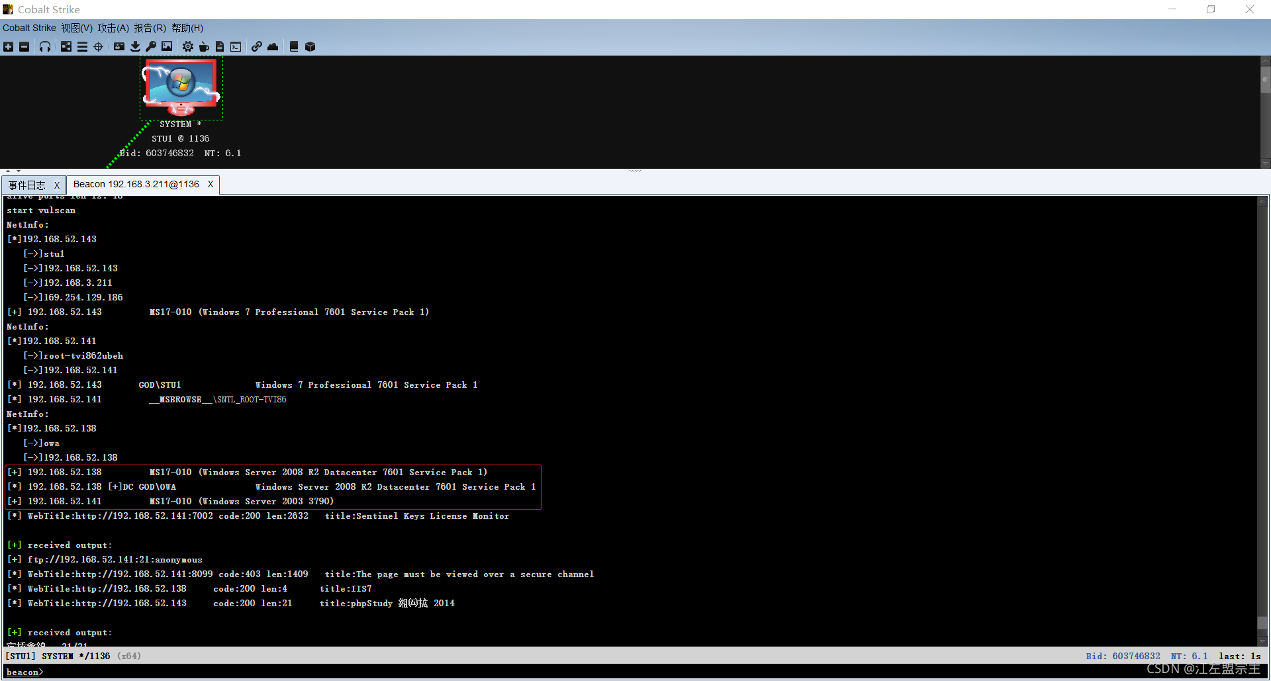This screenshot has width=1271, height=681.
Task: Click the GOD\STU1 Windows 7 Professional line
Action: click(x=242, y=385)
